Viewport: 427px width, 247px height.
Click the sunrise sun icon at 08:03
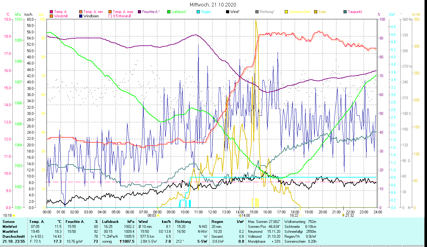tap(158, 216)
